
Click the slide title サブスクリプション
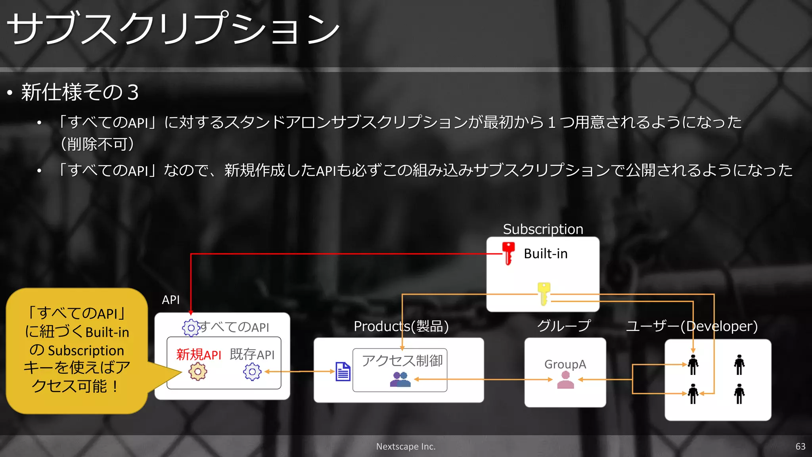coord(174,29)
